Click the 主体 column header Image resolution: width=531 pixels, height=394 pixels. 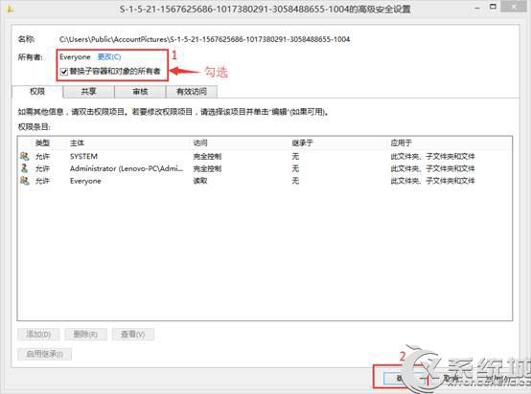click(x=77, y=142)
